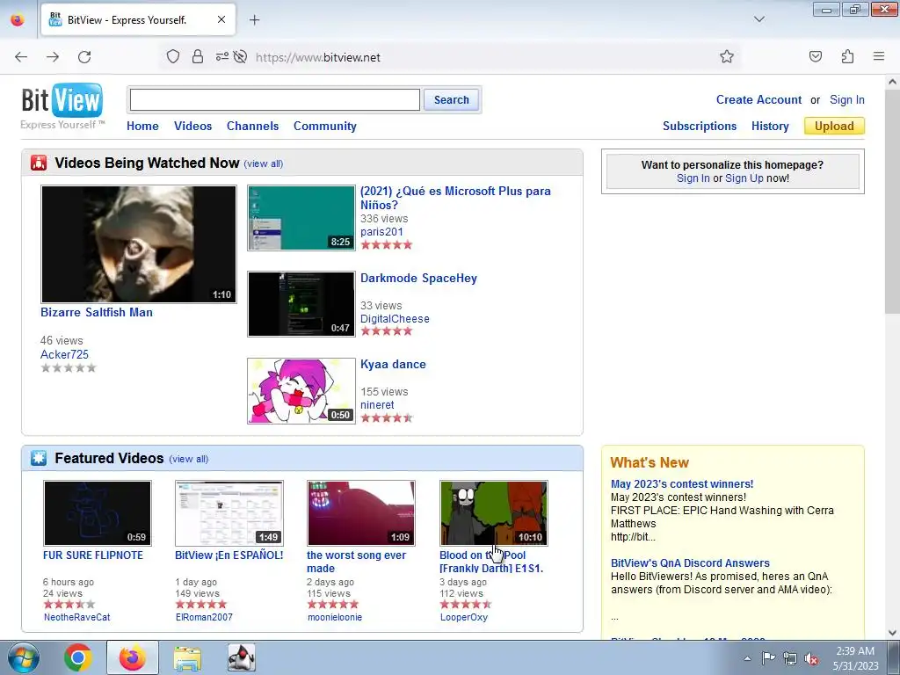900x675 pixels.
Task: Open a new tab with the plus icon
Action: 254,20
